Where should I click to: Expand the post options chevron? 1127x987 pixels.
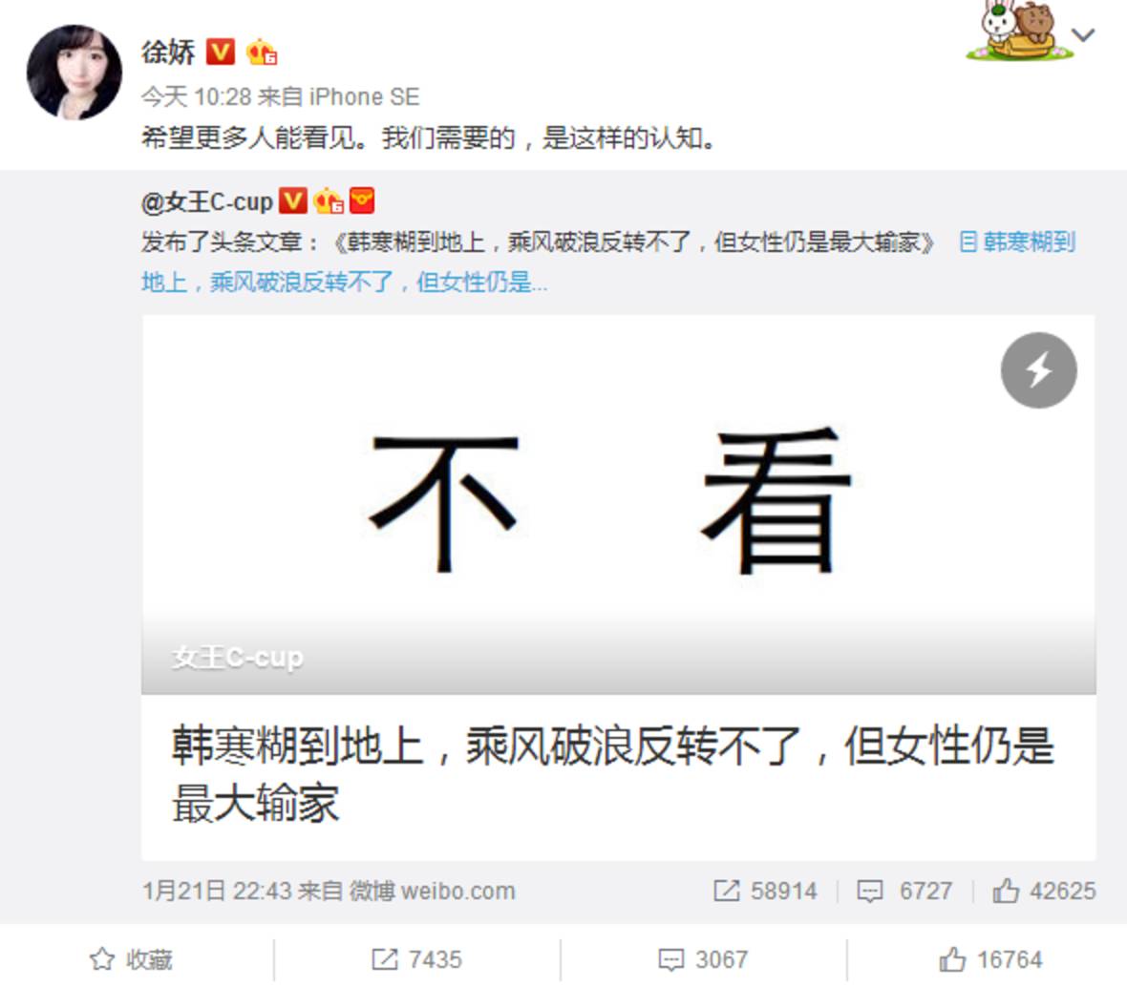[1083, 34]
